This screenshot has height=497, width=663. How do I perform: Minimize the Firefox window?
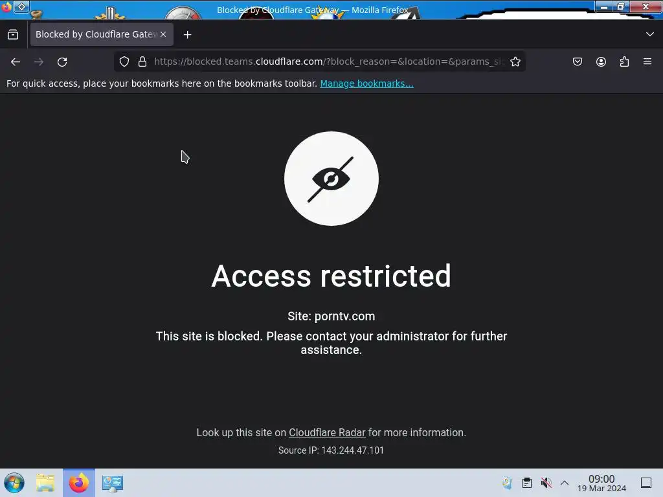604,6
